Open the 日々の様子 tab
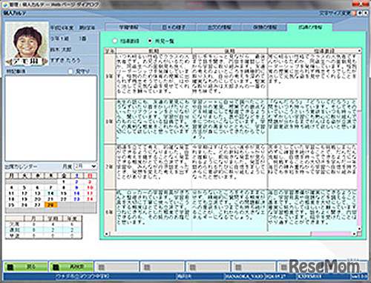The height and width of the screenshot is (283, 371). click(174, 27)
